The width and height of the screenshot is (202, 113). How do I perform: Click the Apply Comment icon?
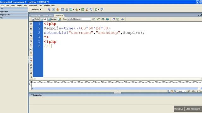pyautogui.click(x=31, y=58)
